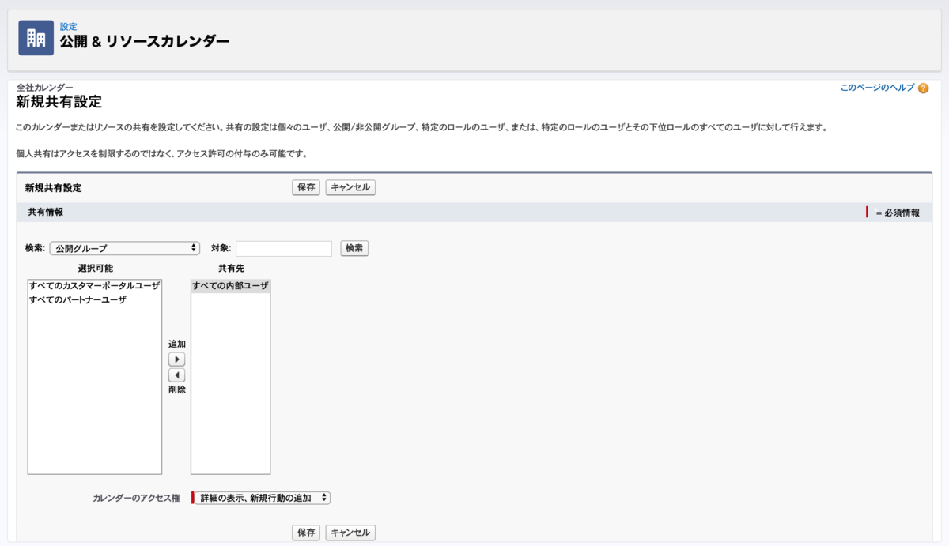Open the 検索 category dropdown showing 公開グループ
949x546 pixels.
tap(124, 247)
